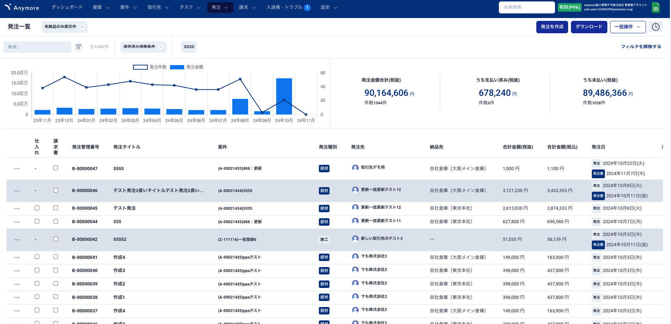This screenshot has width=671, height=324.
Task: Check 請求書 checkbox for B-00000047
Action: pyautogui.click(x=56, y=168)
